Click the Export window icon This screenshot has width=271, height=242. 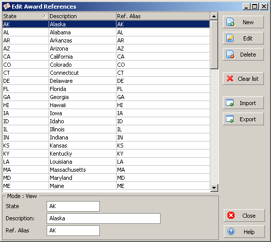[x=230, y=119]
